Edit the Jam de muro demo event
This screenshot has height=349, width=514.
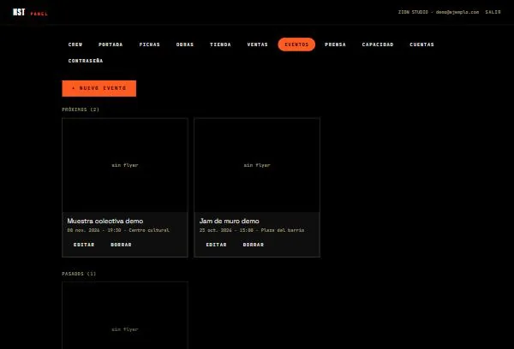(216, 245)
